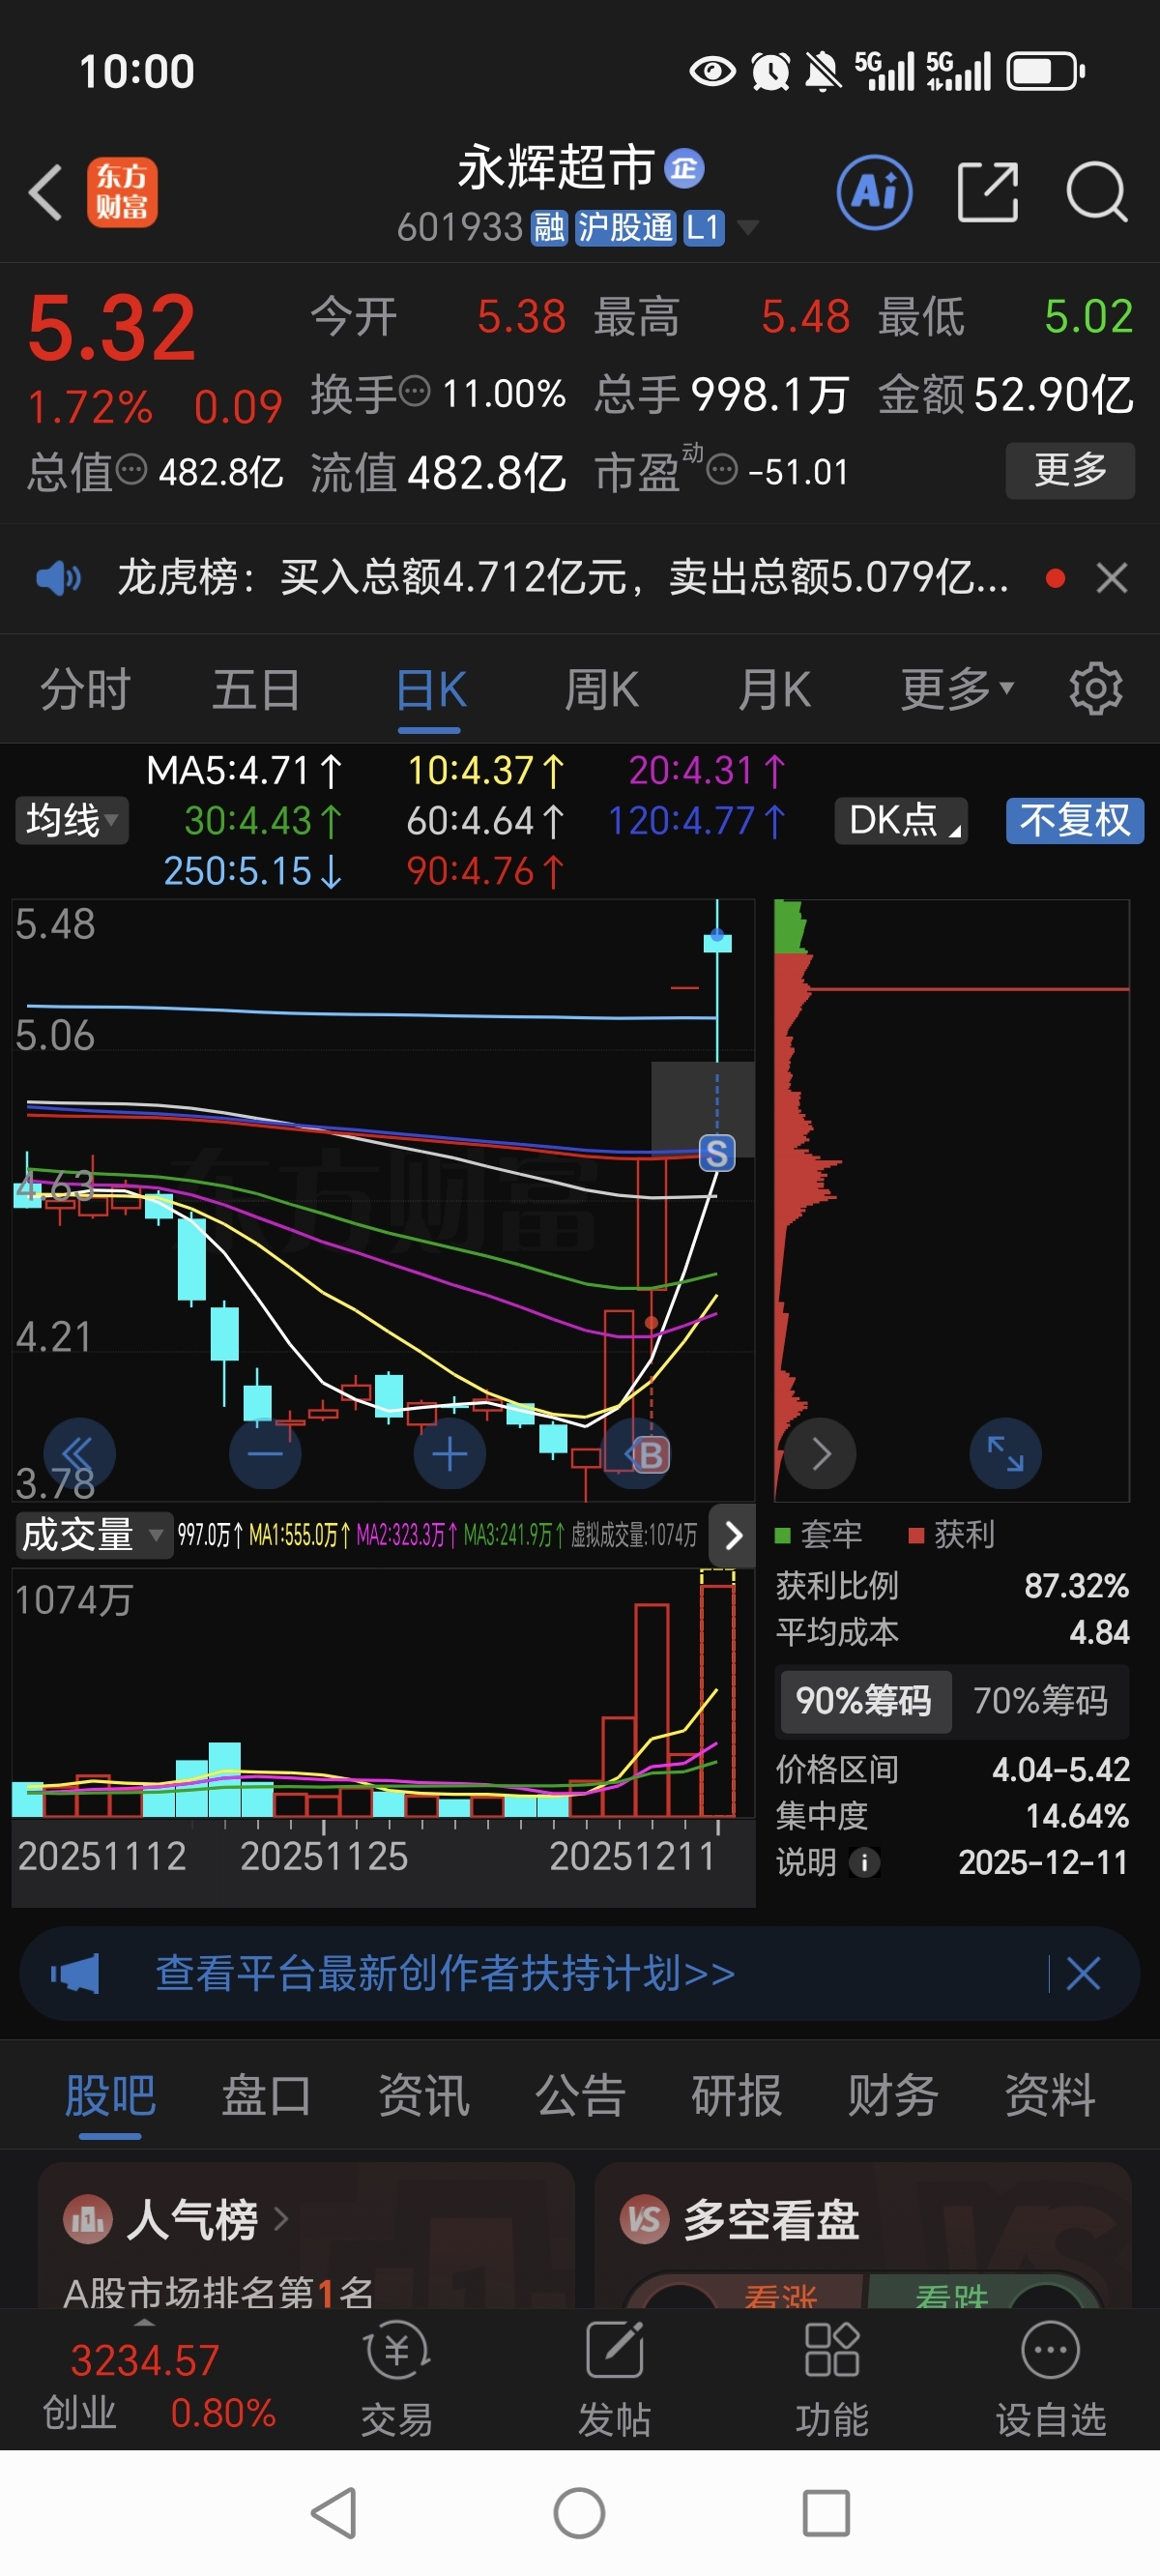This screenshot has height=2576, width=1160.
Task: Expand stock code dropdown arrow near L1
Action: click(x=747, y=228)
